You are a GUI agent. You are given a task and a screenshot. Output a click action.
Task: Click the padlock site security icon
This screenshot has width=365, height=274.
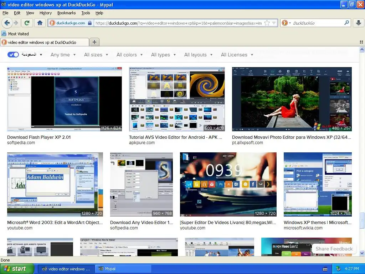(90, 23)
